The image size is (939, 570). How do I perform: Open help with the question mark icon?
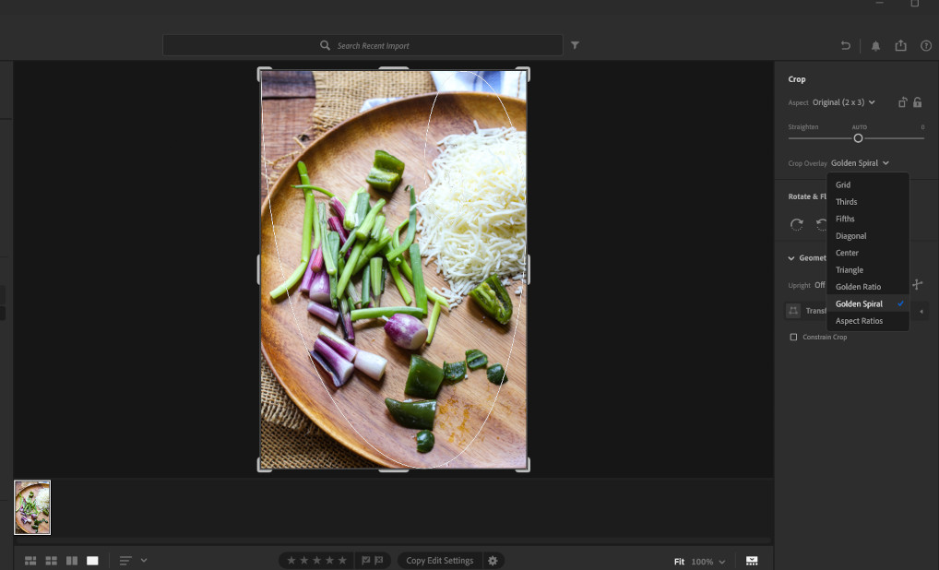point(926,46)
